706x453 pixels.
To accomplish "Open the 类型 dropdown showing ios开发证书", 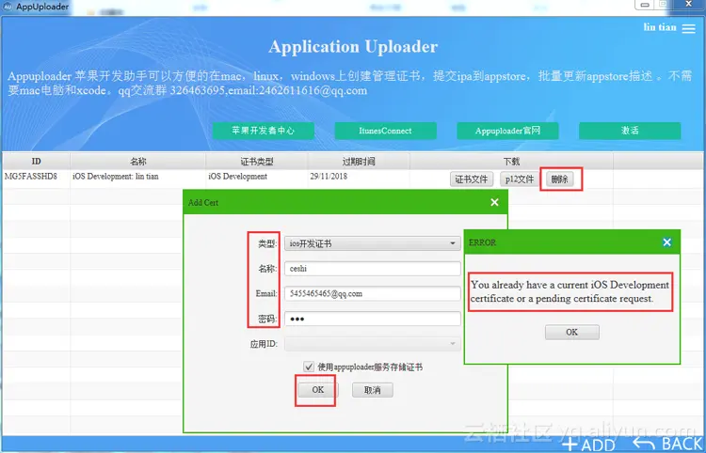I will (x=373, y=243).
